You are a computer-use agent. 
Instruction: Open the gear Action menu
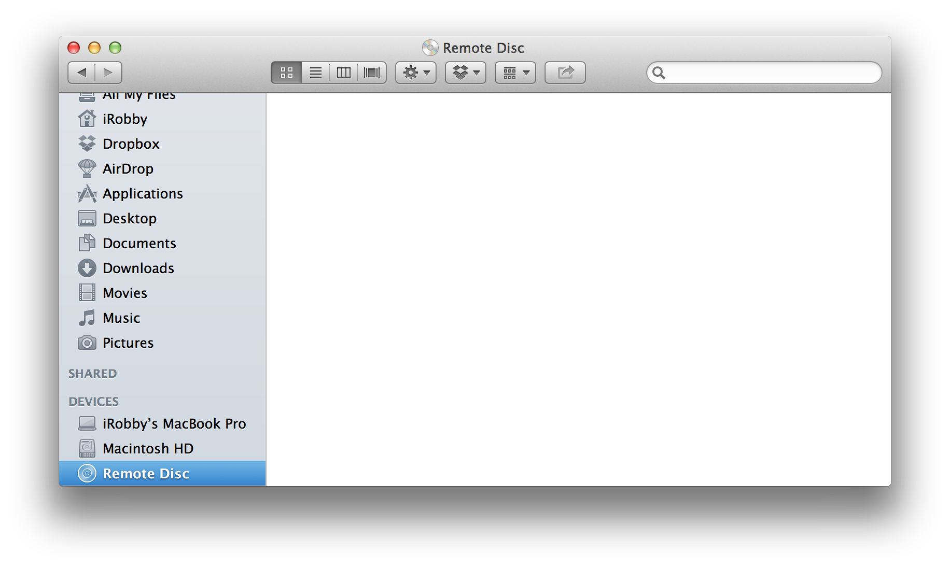point(416,73)
